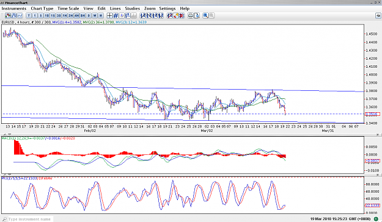This screenshot has height=222, width=382.
Task: Click the print icon
Action: pyautogui.click(x=191, y=16)
